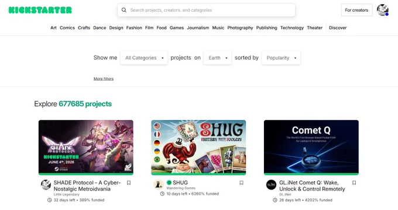Open the SHUG project title link
398x210 pixels.
(180, 183)
